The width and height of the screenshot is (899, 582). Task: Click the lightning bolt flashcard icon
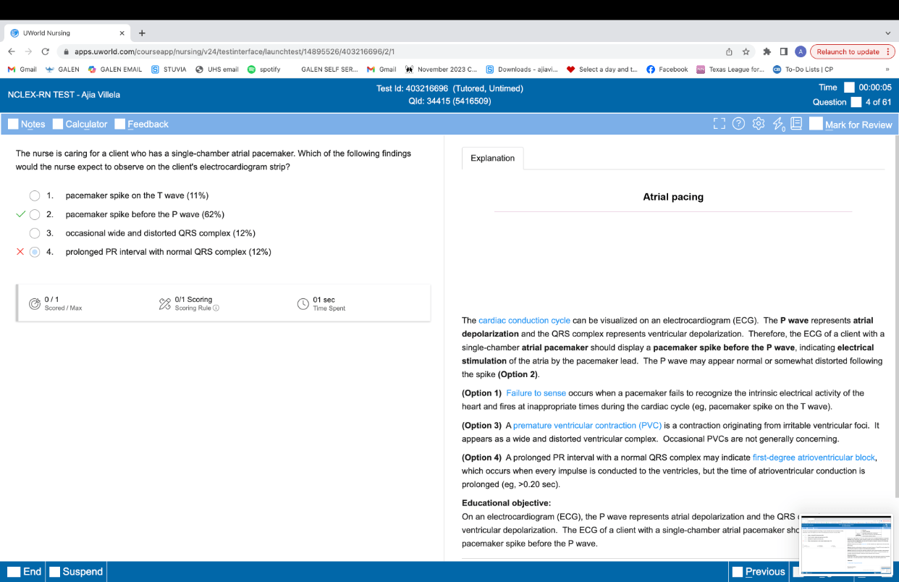pyautogui.click(x=778, y=125)
